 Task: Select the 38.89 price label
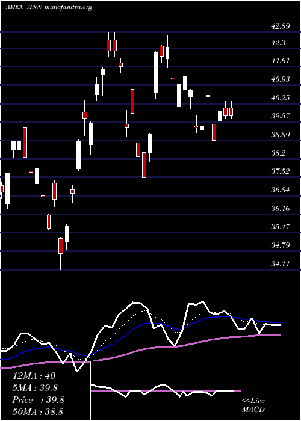(281, 135)
